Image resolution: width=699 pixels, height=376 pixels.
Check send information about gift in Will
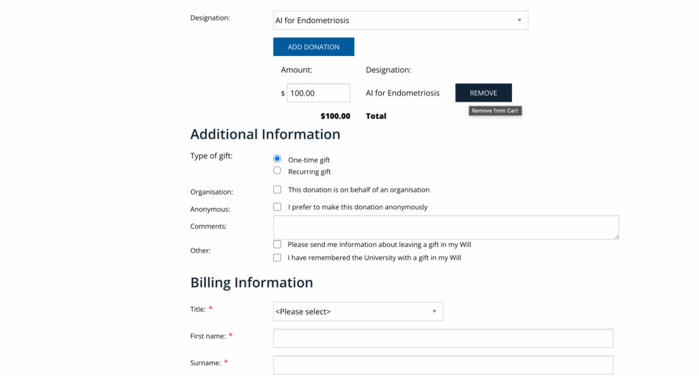pyautogui.click(x=277, y=244)
